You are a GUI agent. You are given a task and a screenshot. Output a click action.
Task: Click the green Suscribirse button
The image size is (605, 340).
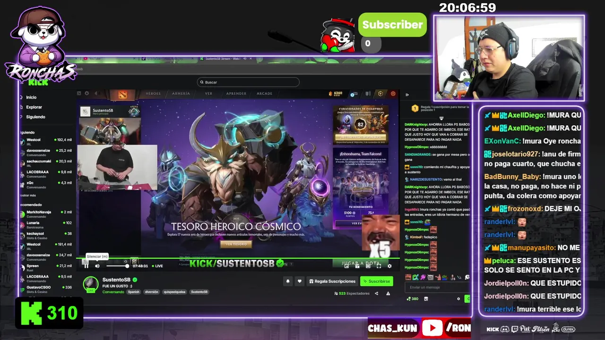pos(376,281)
